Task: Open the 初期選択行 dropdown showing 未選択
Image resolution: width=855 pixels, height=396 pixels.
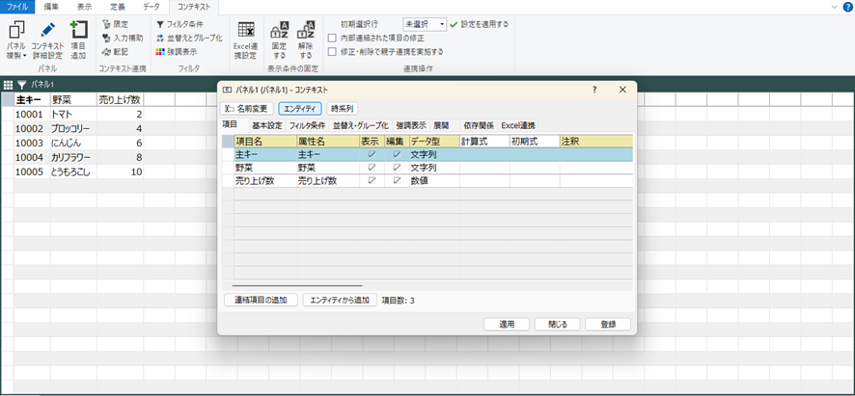Action: pyautogui.click(x=425, y=23)
